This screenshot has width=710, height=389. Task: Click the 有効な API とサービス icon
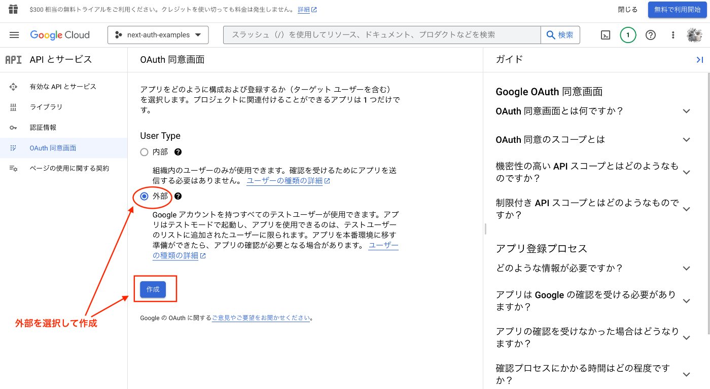14,87
